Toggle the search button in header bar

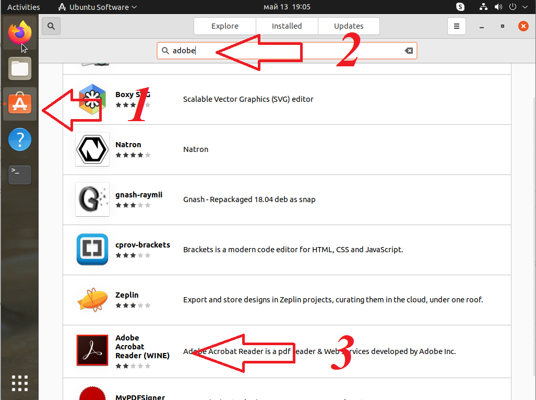[51, 26]
